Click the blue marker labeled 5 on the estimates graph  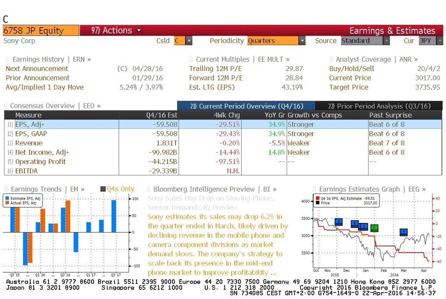(355, 224)
